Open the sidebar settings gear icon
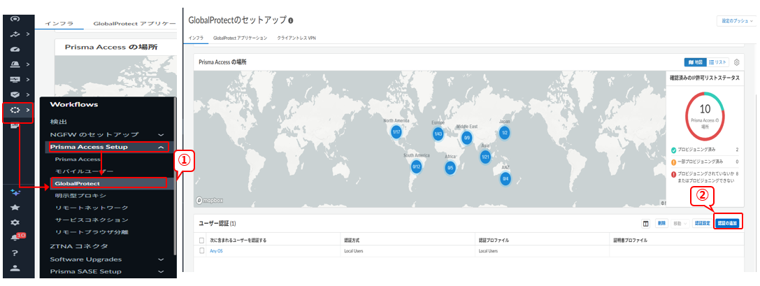Viewport: 760px width, 286px height. point(15,222)
